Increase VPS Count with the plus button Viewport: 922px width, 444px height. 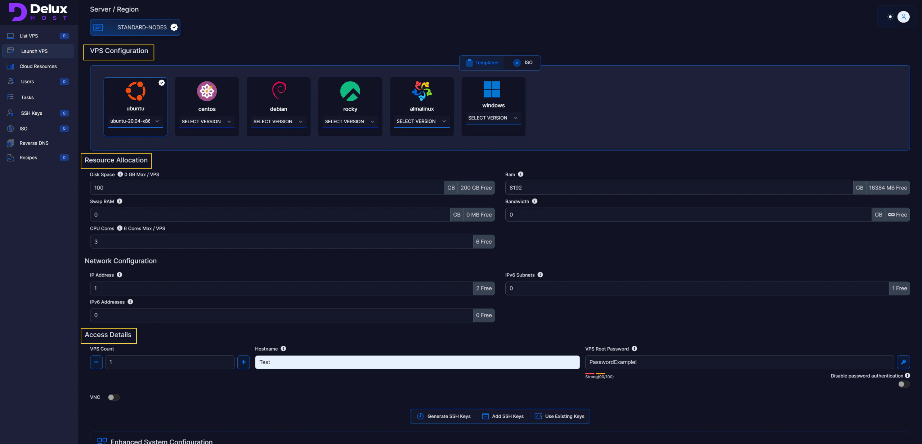coord(243,362)
